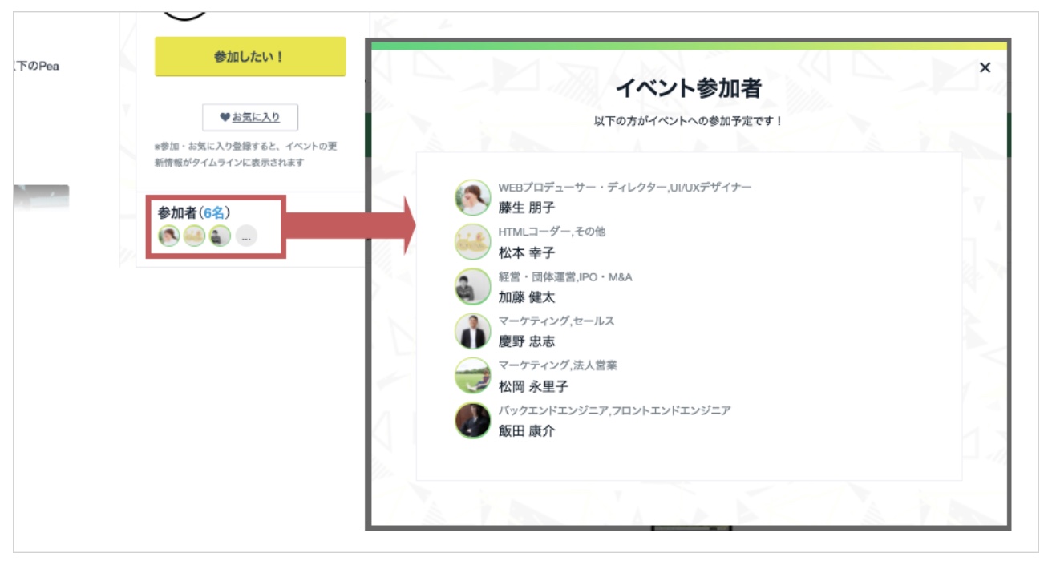Click the first participant avatar under 参加者
Screen dimensions: 1052x569
(169, 236)
